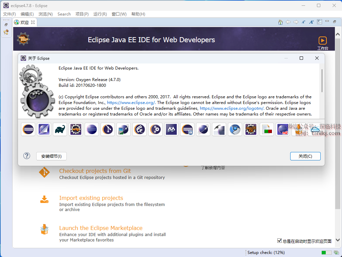Click the Marketplace box icon
This screenshot has width=342, height=257.
[44, 229]
